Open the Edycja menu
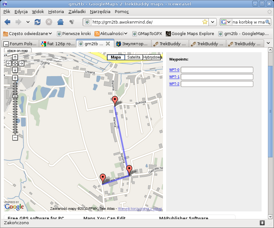274x228 pixels. pyautogui.click(x=21, y=12)
